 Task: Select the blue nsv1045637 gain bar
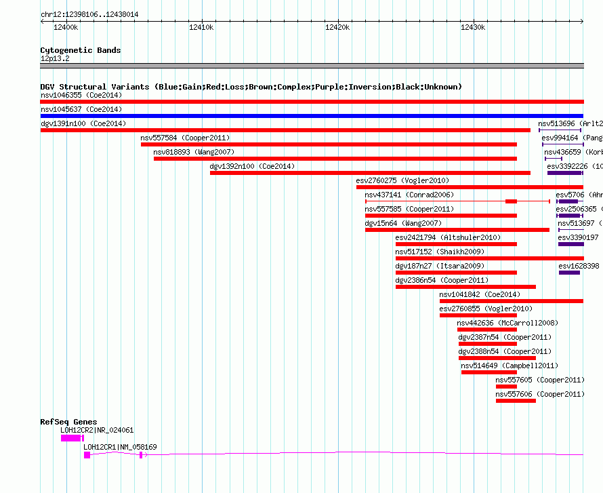(312, 116)
